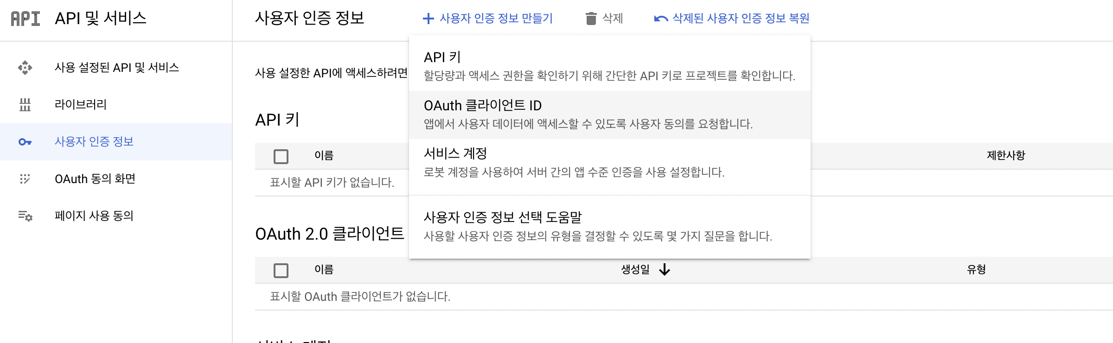Image resolution: width=1113 pixels, height=343 pixels.
Task: Click the 사용 설정된 API 및 서비스 diamond icon
Action: [x=25, y=68]
